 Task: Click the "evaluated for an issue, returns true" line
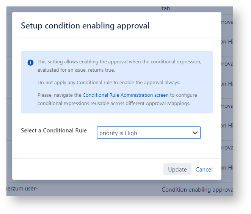pyautogui.click(x=76, y=70)
